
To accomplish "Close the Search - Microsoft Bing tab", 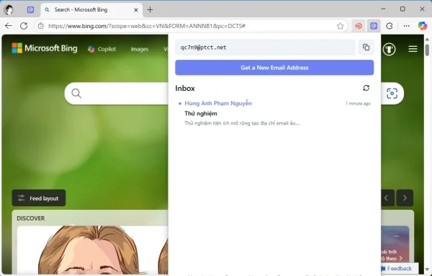I will click(x=136, y=10).
